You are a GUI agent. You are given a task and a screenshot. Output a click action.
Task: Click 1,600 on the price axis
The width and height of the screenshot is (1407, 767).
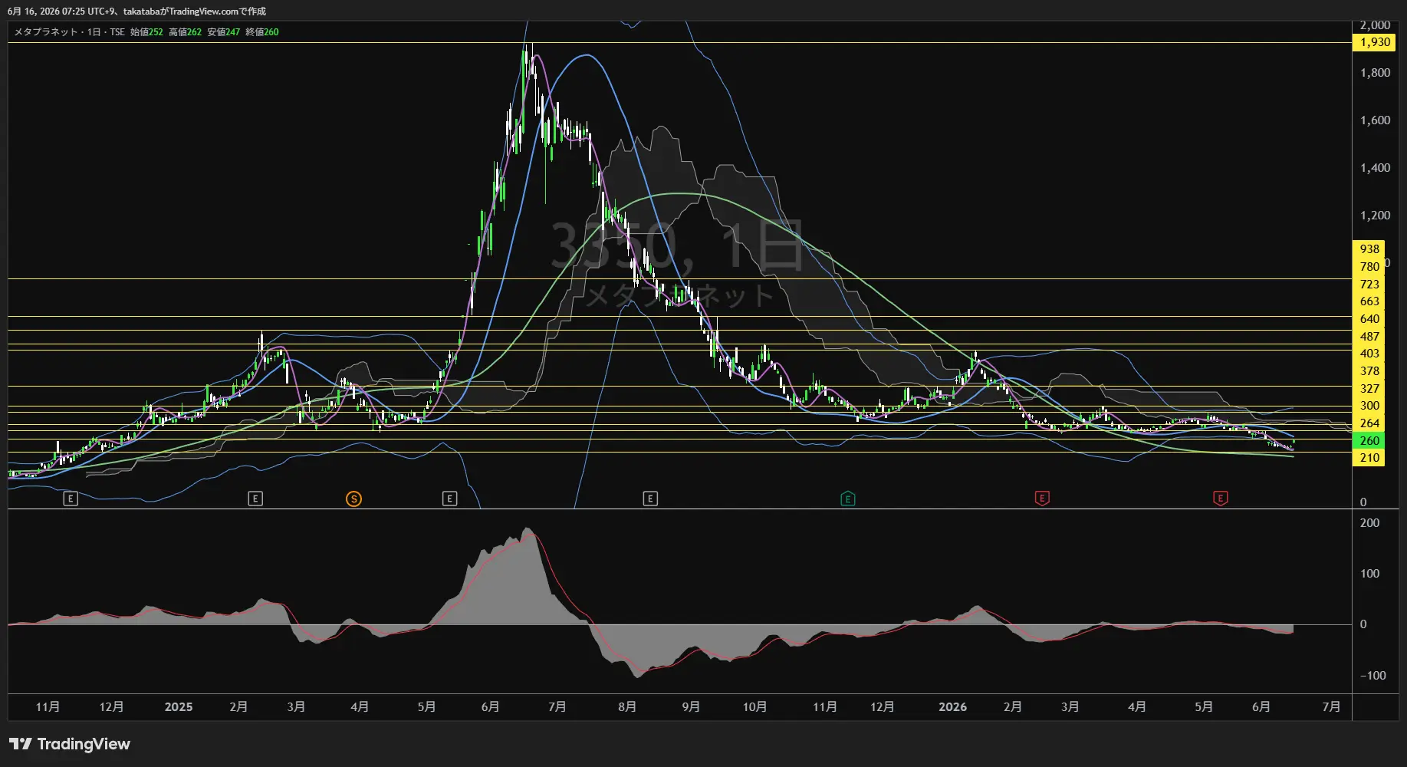coord(1375,120)
